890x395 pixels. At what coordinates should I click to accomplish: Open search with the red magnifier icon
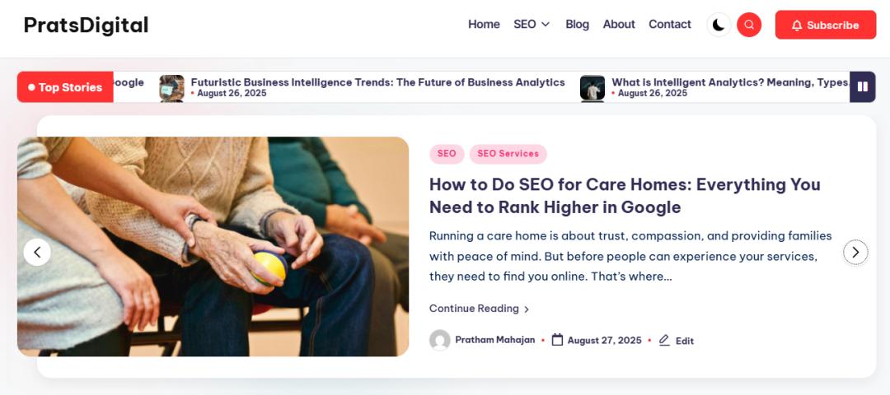click(749, 25)
